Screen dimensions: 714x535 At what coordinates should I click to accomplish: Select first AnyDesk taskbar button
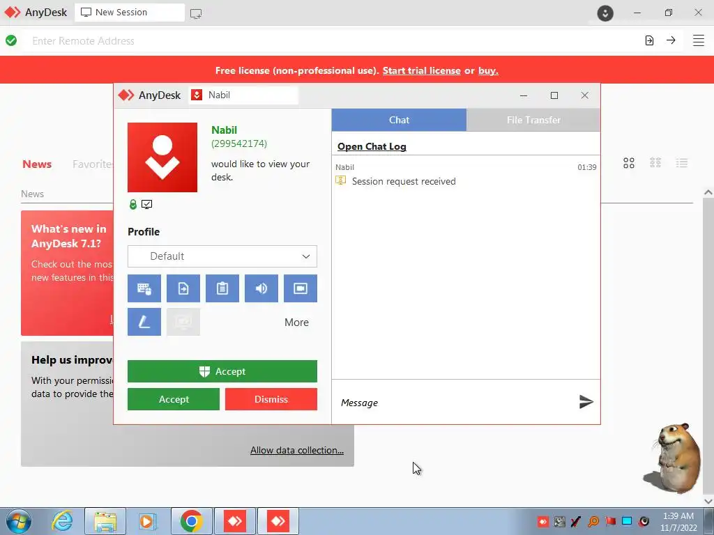[x=235, y=521]
